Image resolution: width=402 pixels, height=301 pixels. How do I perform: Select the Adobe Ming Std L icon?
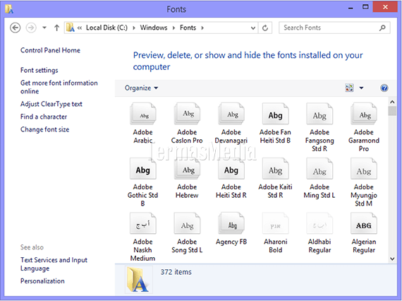[x=319, y=168]
